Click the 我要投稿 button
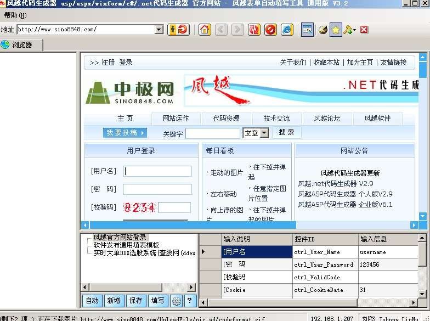Viewport: 430px width, 321px height. (125, 133)
